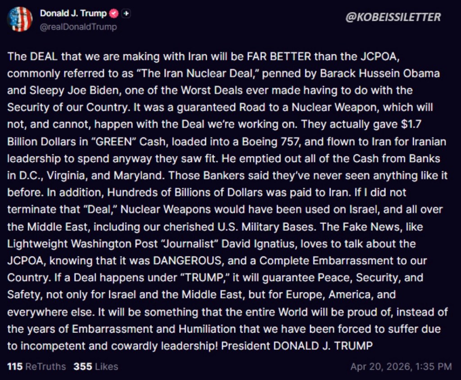Click the @KOBEISSILETTER watermark
The height and width of the screenshot is (380, 461).
[x=393, y=18]
